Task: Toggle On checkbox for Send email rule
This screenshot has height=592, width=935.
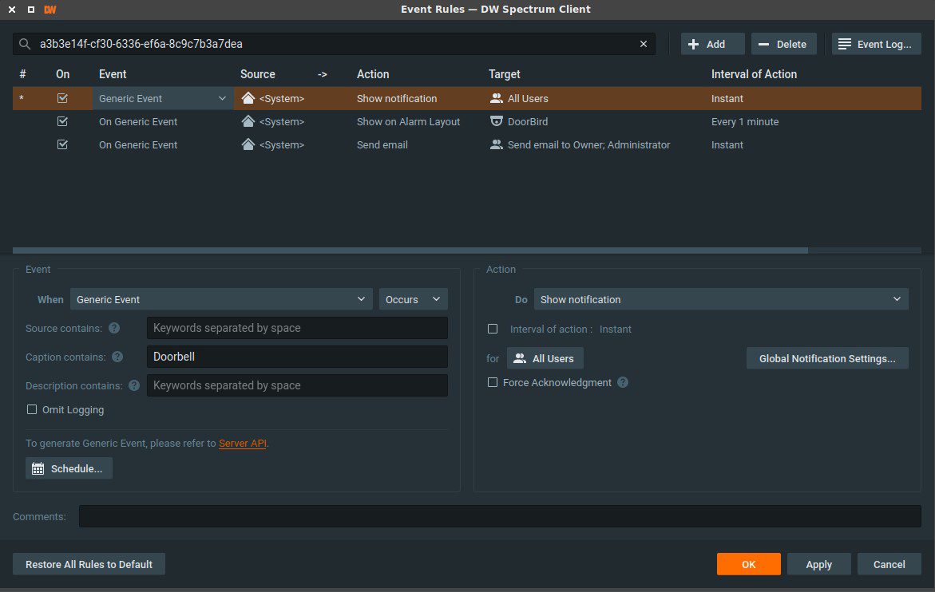Action: pyautogui.click(x=62, y=144)
